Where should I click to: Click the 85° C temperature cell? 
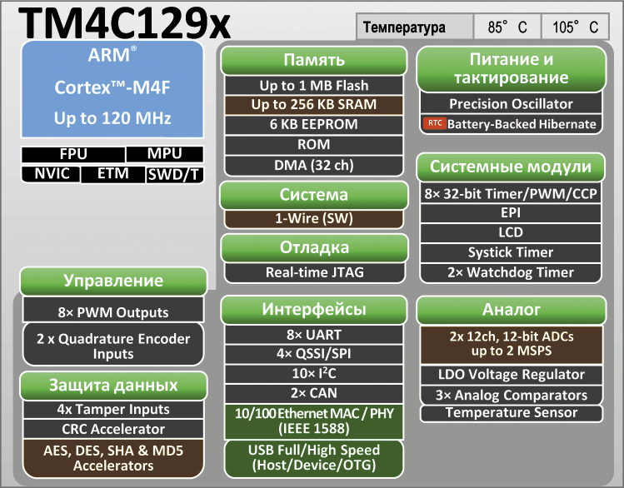pos(507,27)
